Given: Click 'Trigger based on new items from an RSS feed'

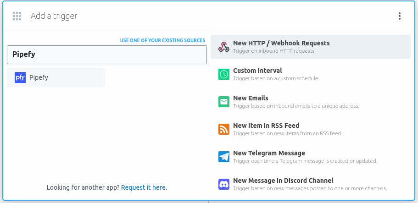Looking at the screenshot, I should tap(288, 133).
